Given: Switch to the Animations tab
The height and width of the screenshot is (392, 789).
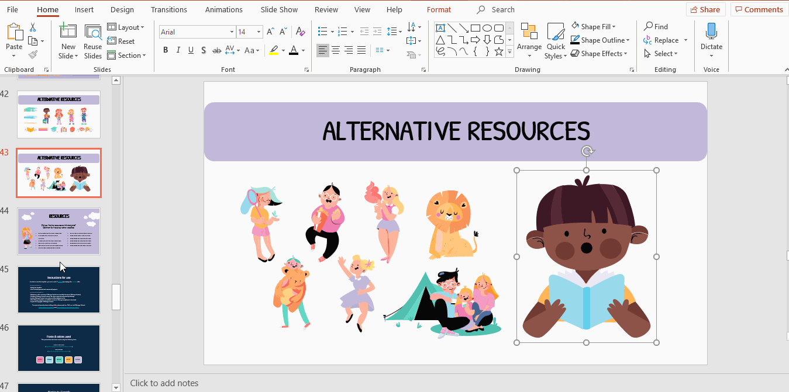Looking at the screenshot, I should [223, 9].
